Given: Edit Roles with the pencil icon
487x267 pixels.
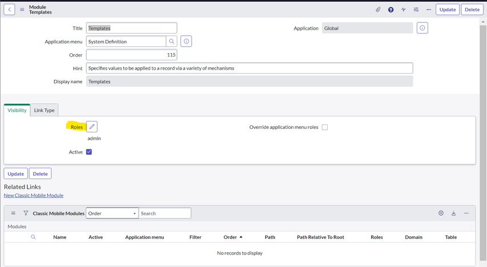Looking at the screenshot, I should [x=92, y=127].
